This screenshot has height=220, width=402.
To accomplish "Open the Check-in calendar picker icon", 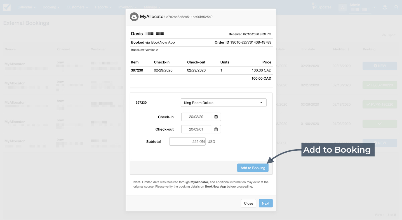I will pyautogui.click(x=216, y=117).
